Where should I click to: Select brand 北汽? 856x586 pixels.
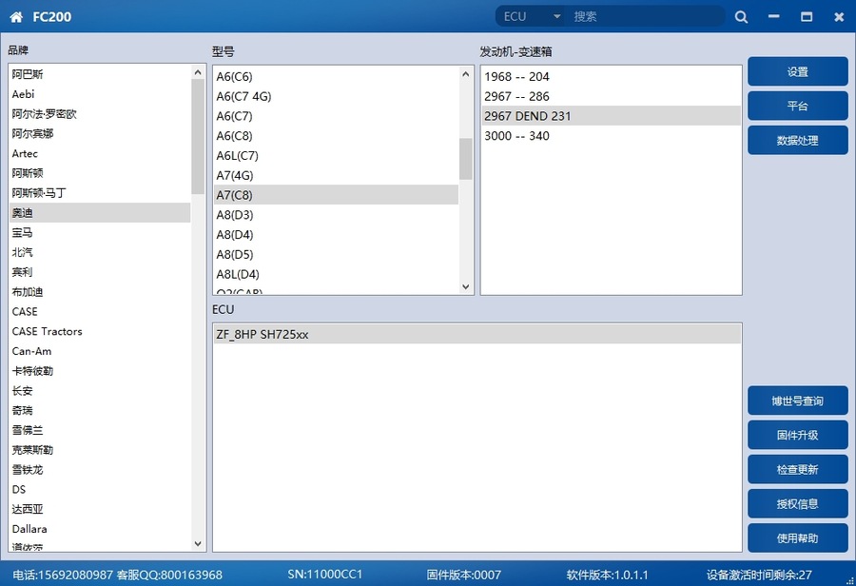(x=100, y=252)
